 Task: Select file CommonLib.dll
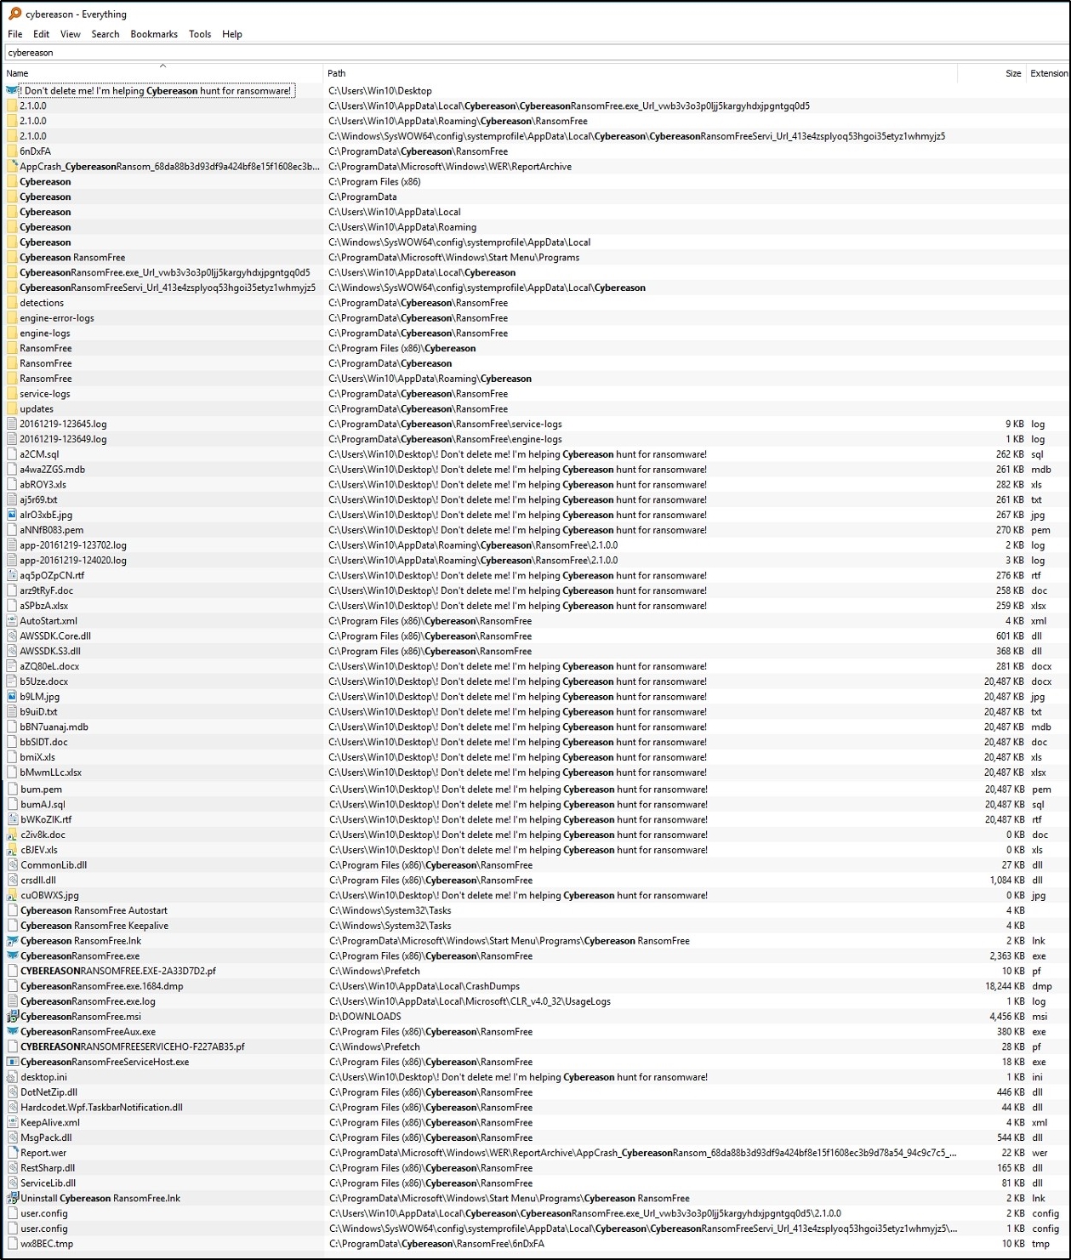54,865
